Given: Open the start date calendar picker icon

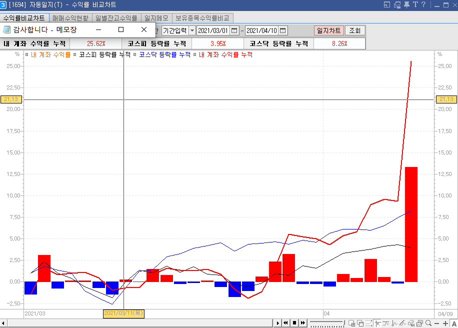Looking at the screenshot, I should (x=234, y=30).
